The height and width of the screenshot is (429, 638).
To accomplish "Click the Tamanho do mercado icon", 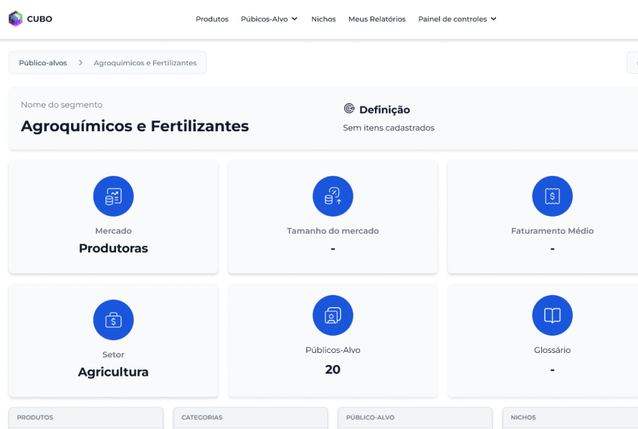I will (333, 196).
